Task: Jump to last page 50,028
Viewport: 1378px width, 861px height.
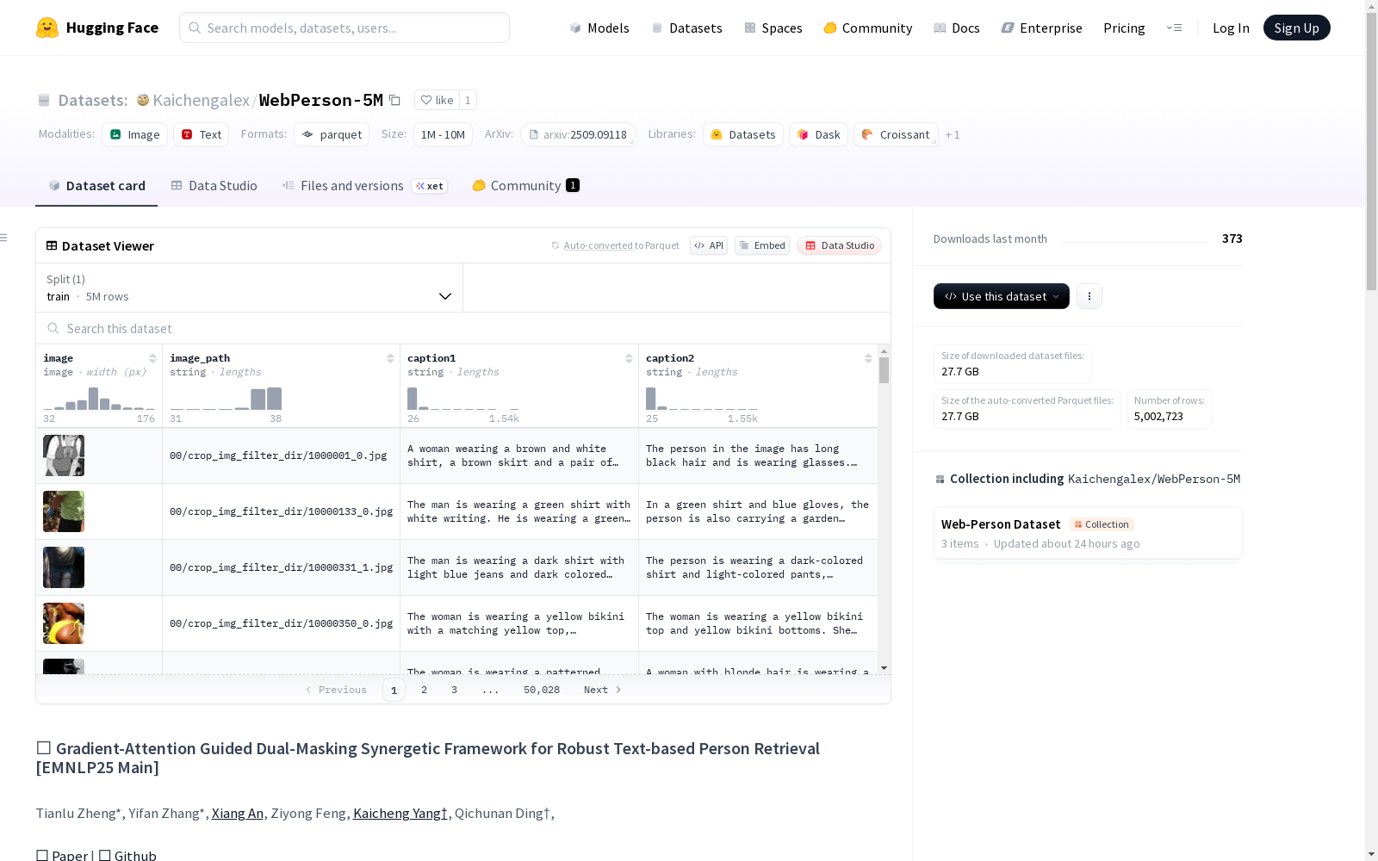Action: pos(542,690)
